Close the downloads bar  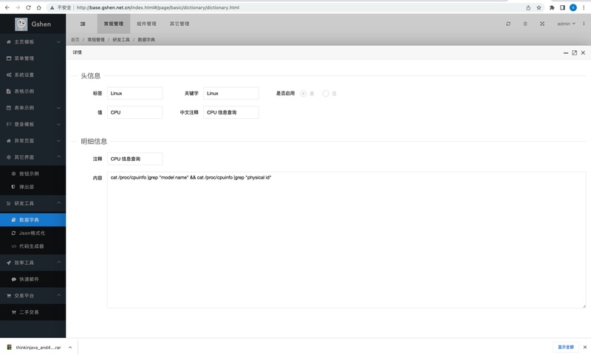click(585, 347)
